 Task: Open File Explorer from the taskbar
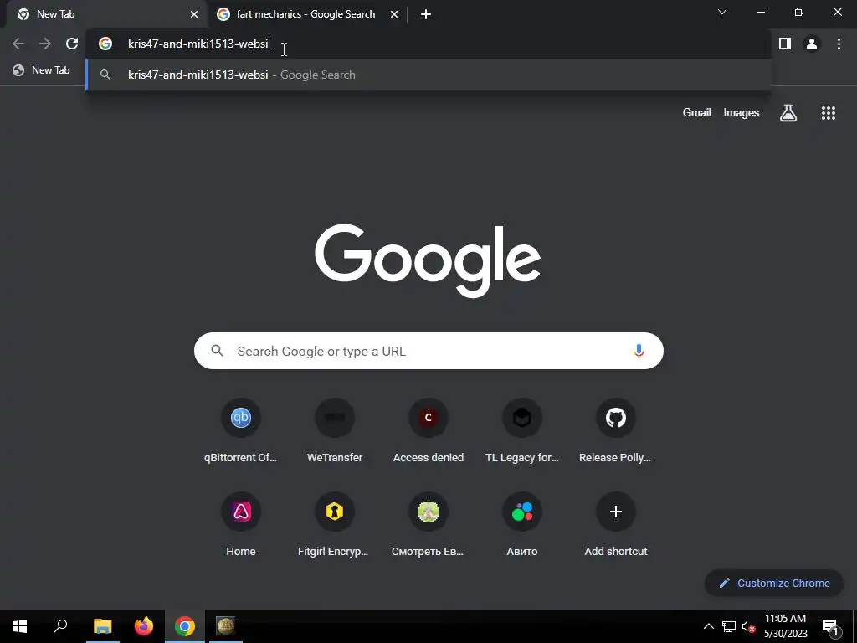pos(102,626)
